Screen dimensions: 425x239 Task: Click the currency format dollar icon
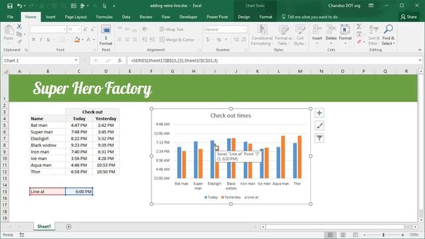click(x=208, y=40)
